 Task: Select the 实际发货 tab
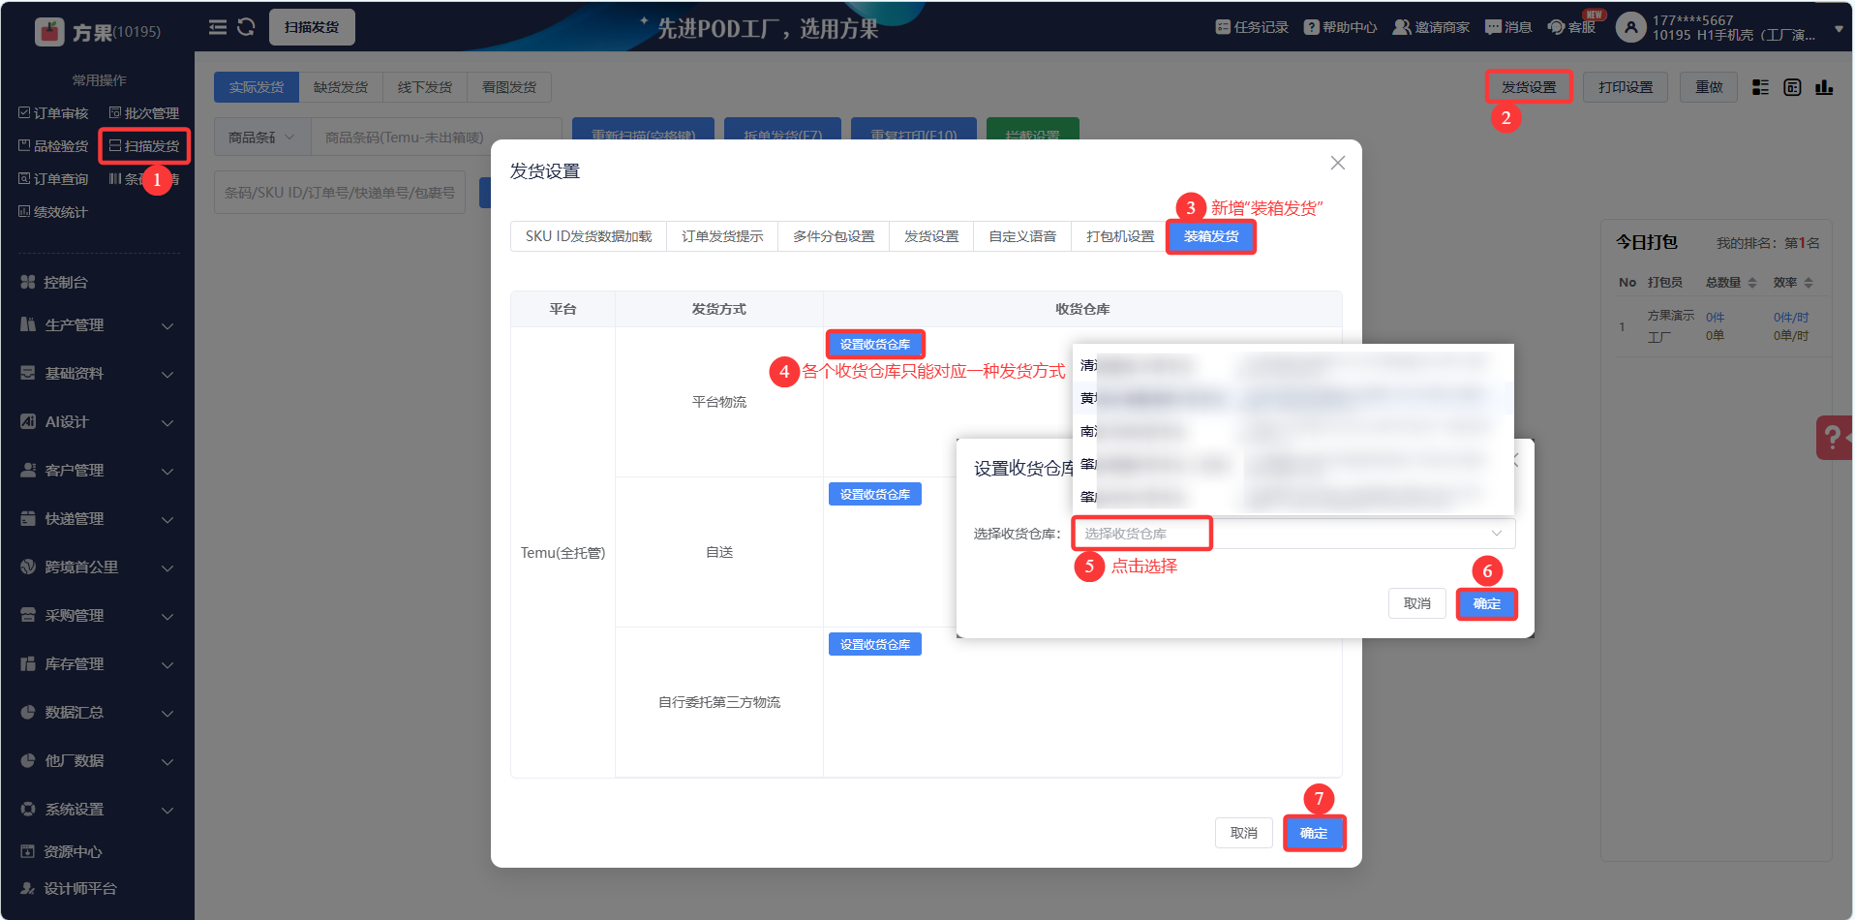257,87
